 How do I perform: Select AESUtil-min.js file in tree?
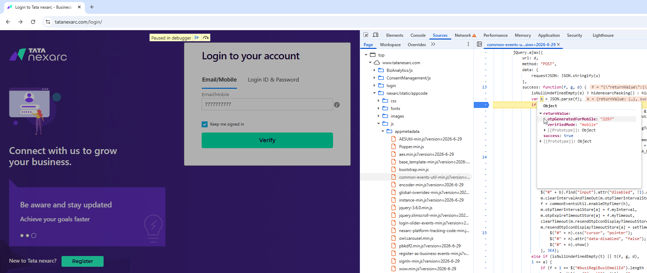(x=430, y=139)
